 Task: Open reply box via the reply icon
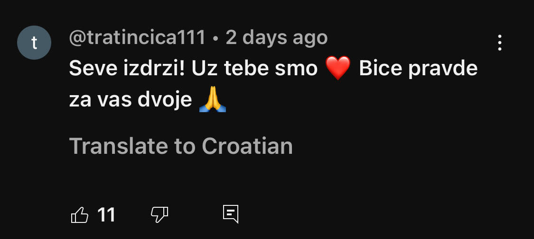pyautogui.click(x=231, y=214)
